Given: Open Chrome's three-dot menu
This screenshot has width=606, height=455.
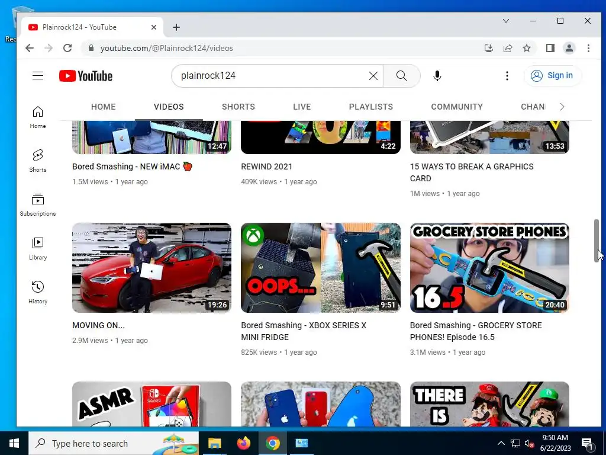Looking at the screenshot, I should point(588,48).
